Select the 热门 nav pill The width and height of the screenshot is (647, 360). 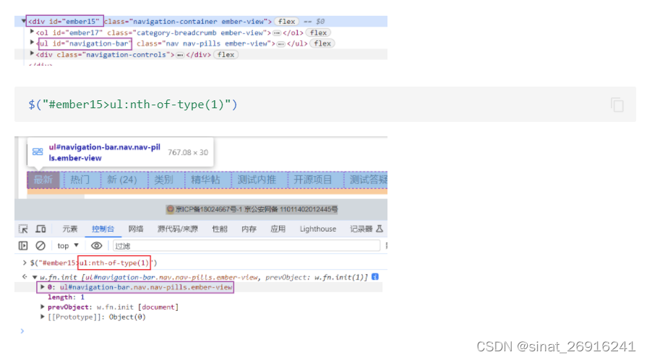click(x=80, y=180)
